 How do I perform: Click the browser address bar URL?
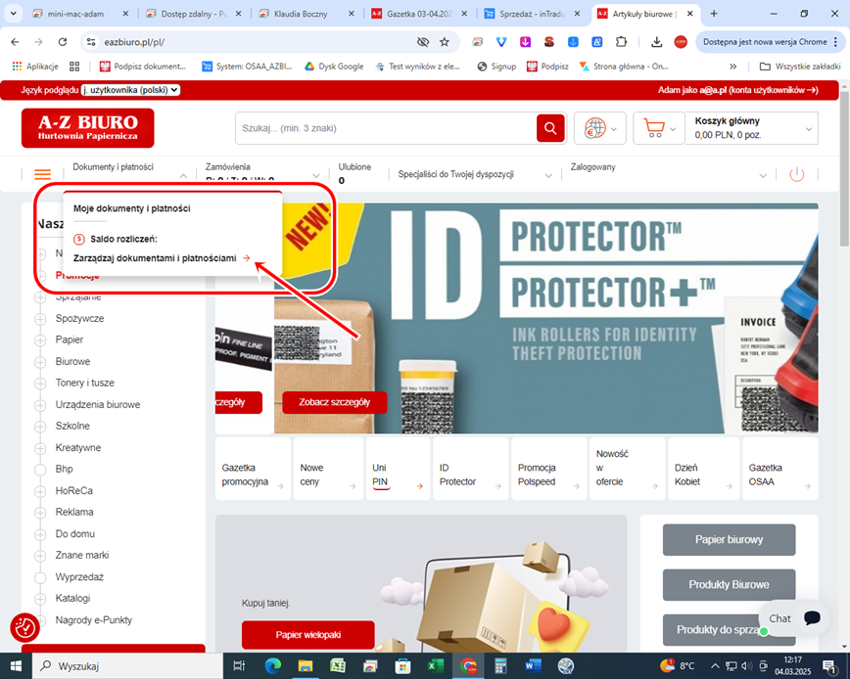click(134, 42)
